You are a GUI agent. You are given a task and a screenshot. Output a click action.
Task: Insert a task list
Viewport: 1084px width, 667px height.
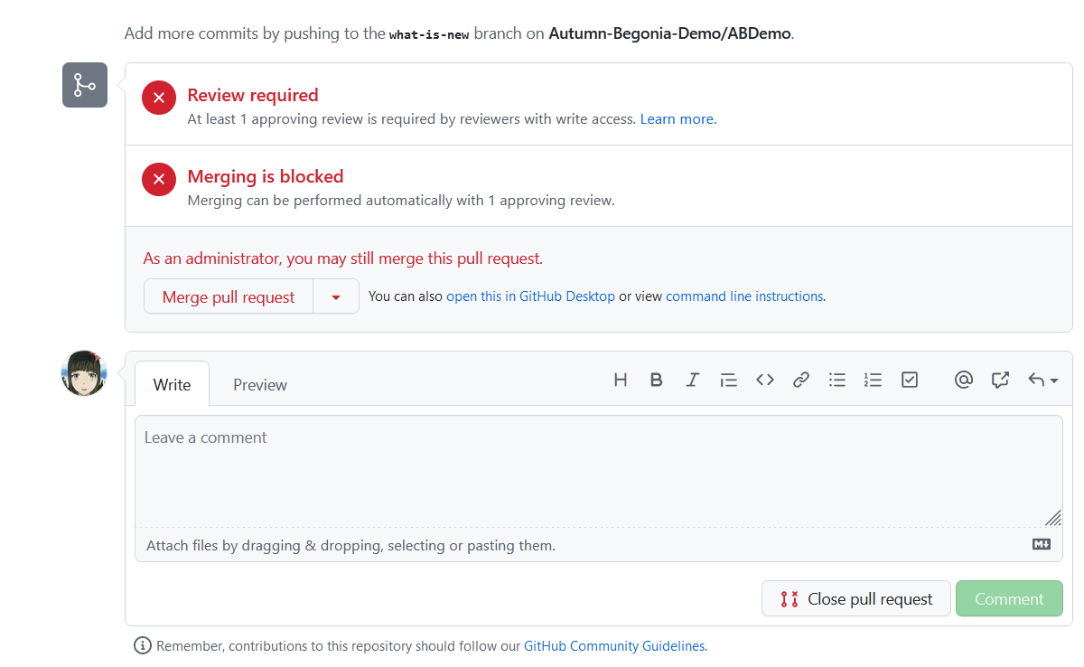[x=910, y=380]
